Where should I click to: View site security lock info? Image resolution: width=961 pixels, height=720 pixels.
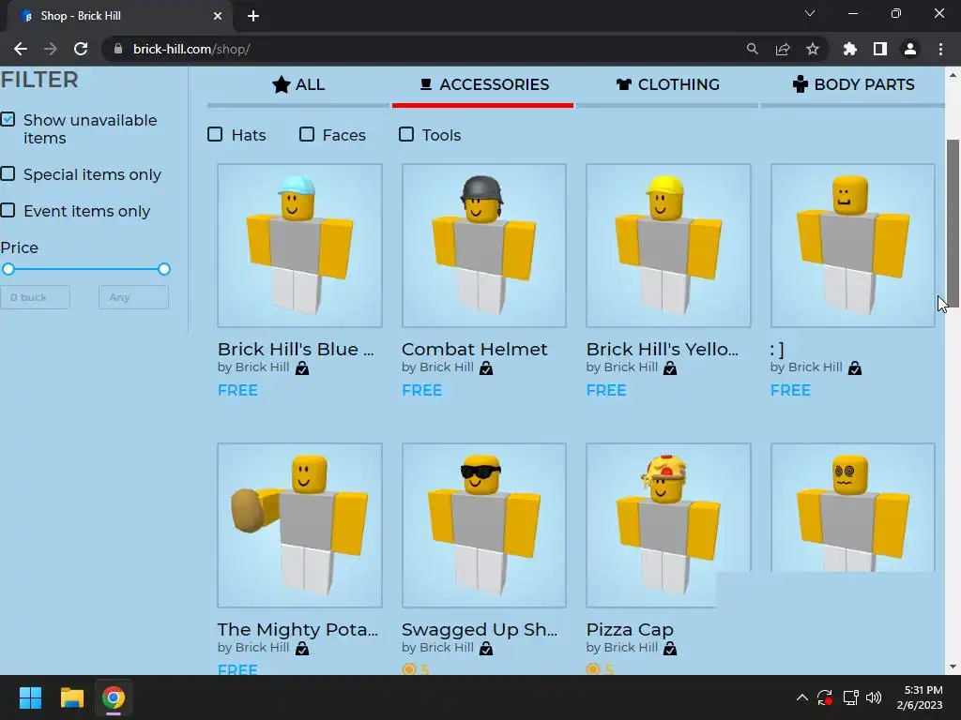tap(118, 49)
